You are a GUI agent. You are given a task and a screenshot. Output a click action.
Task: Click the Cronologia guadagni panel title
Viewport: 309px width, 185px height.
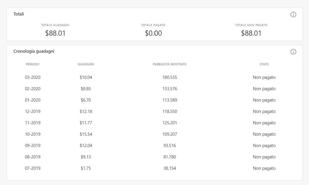tap(34, 51)
